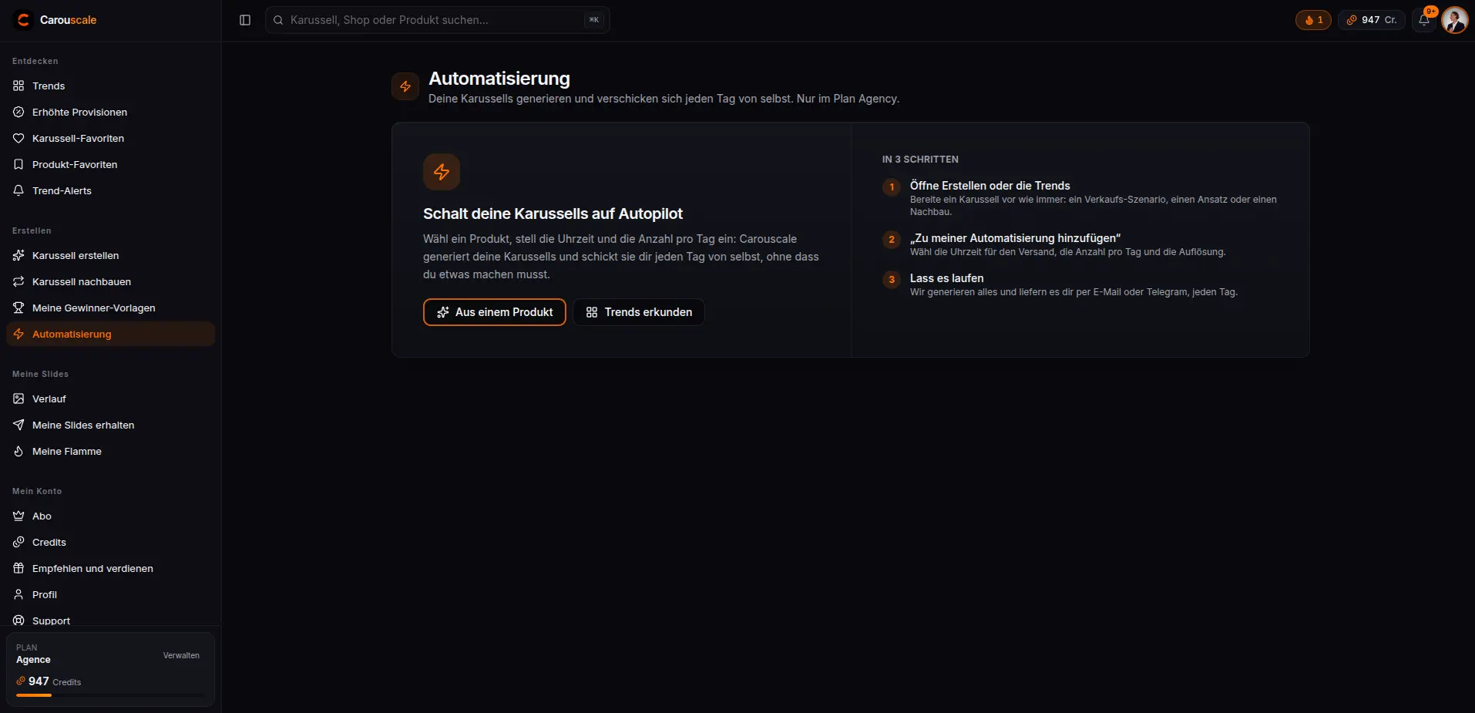
Task: Click the Profil person icon
Action: click(x=18, y=594)
